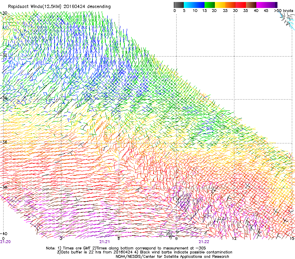
Task: Click the '-34' latitude axis label
Action: 4,98
